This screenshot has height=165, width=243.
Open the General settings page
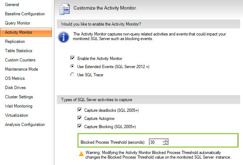tap(12, 5)
